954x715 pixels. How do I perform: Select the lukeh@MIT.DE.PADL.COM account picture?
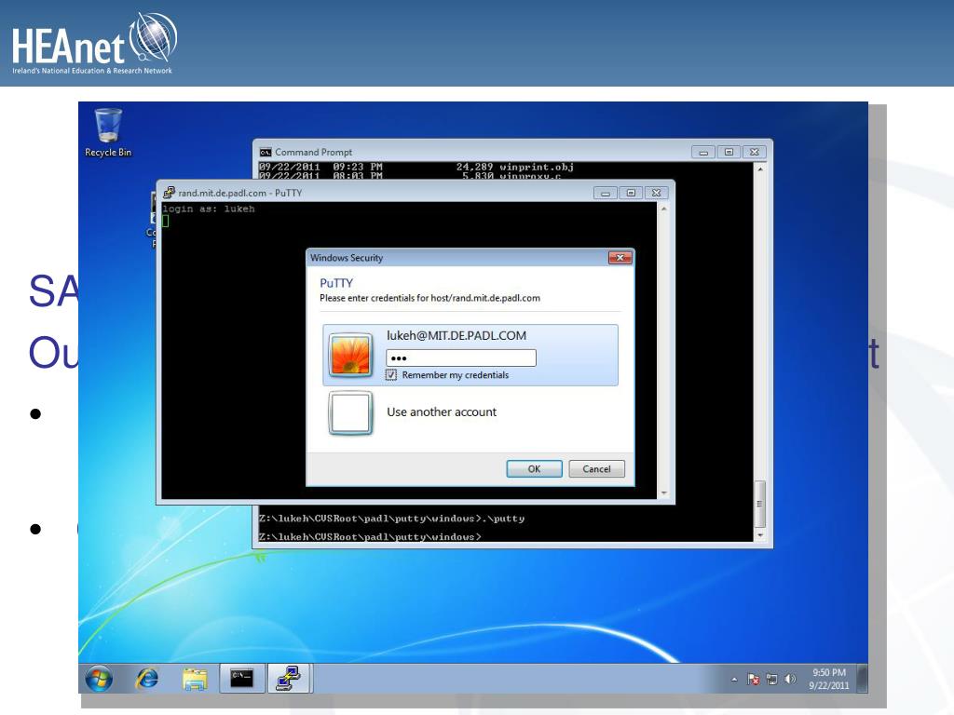[350, 355]
